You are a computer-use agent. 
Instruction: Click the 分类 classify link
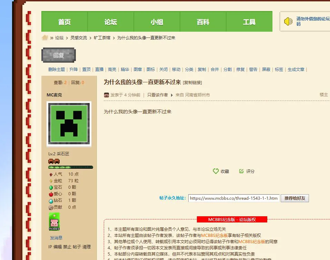189,69
